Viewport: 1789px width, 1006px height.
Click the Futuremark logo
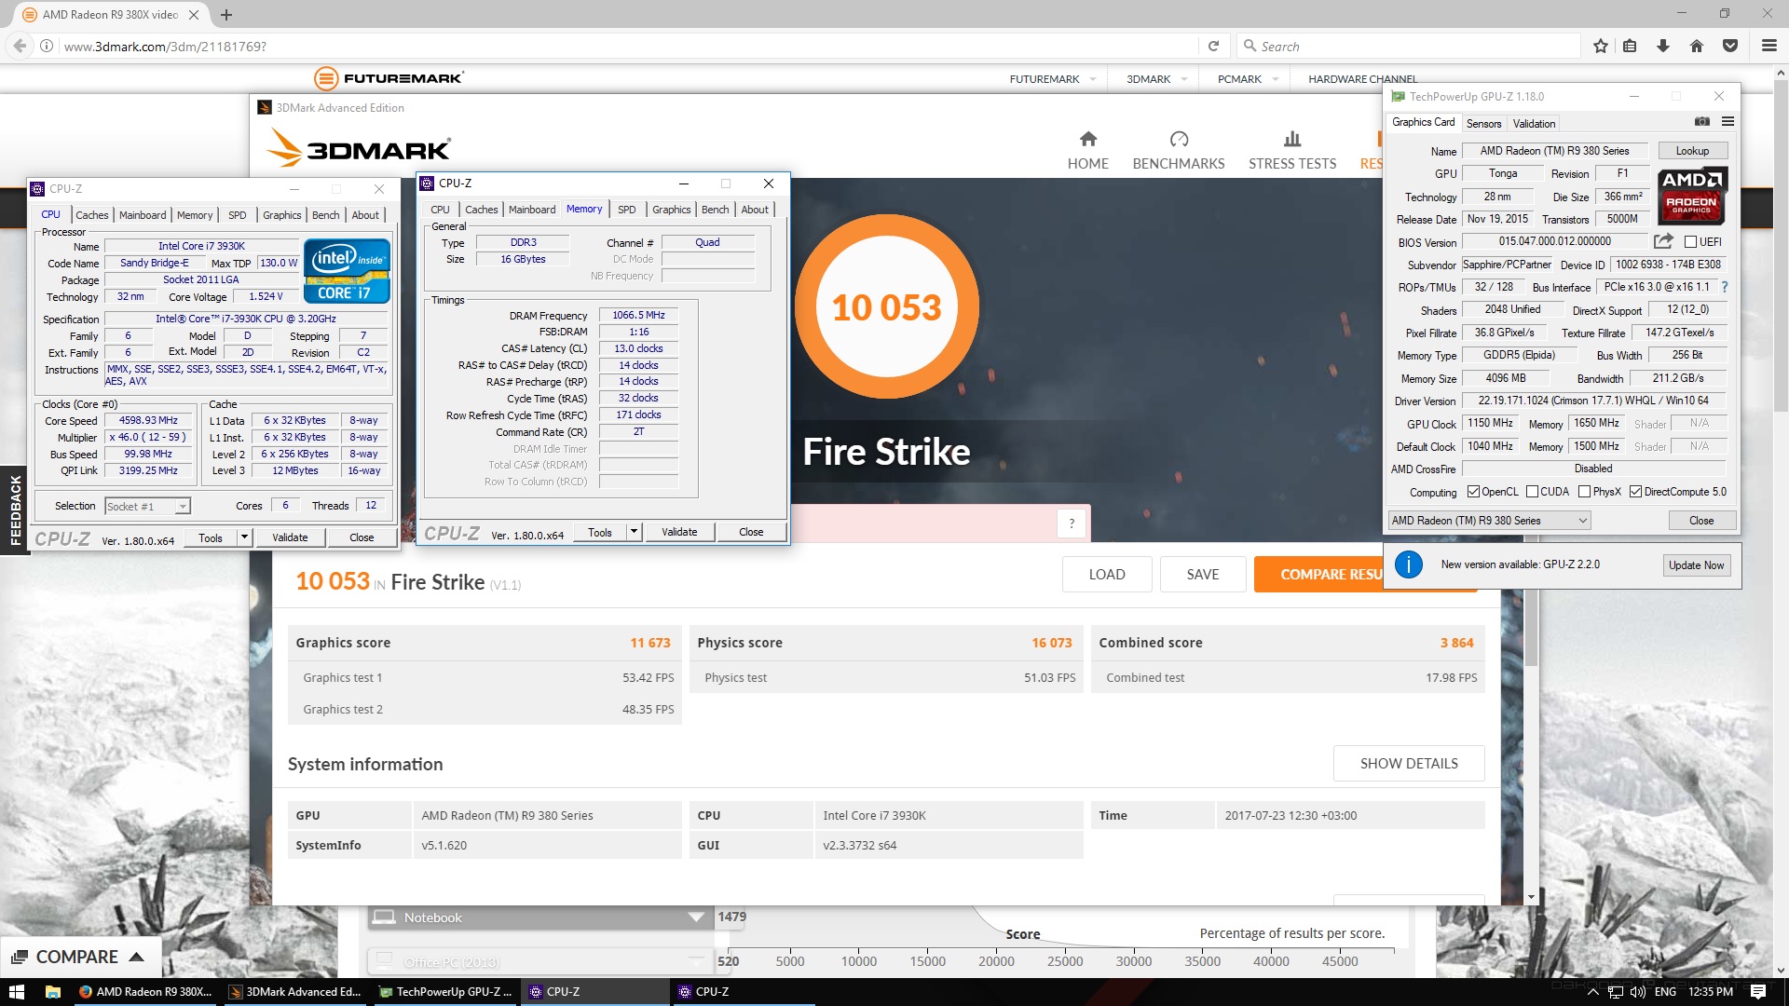(389, 78)
